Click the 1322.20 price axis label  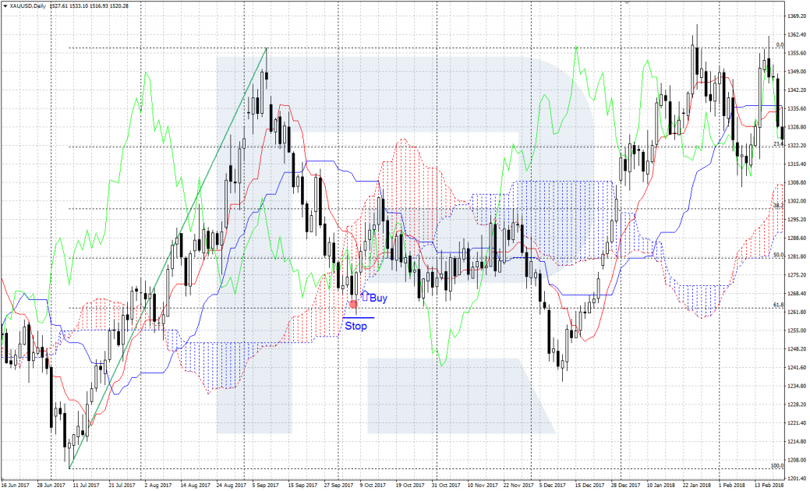point(798,146)
